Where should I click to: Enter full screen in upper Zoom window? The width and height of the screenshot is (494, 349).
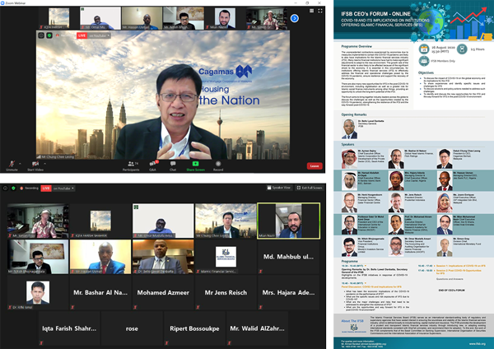coord(320,11)
